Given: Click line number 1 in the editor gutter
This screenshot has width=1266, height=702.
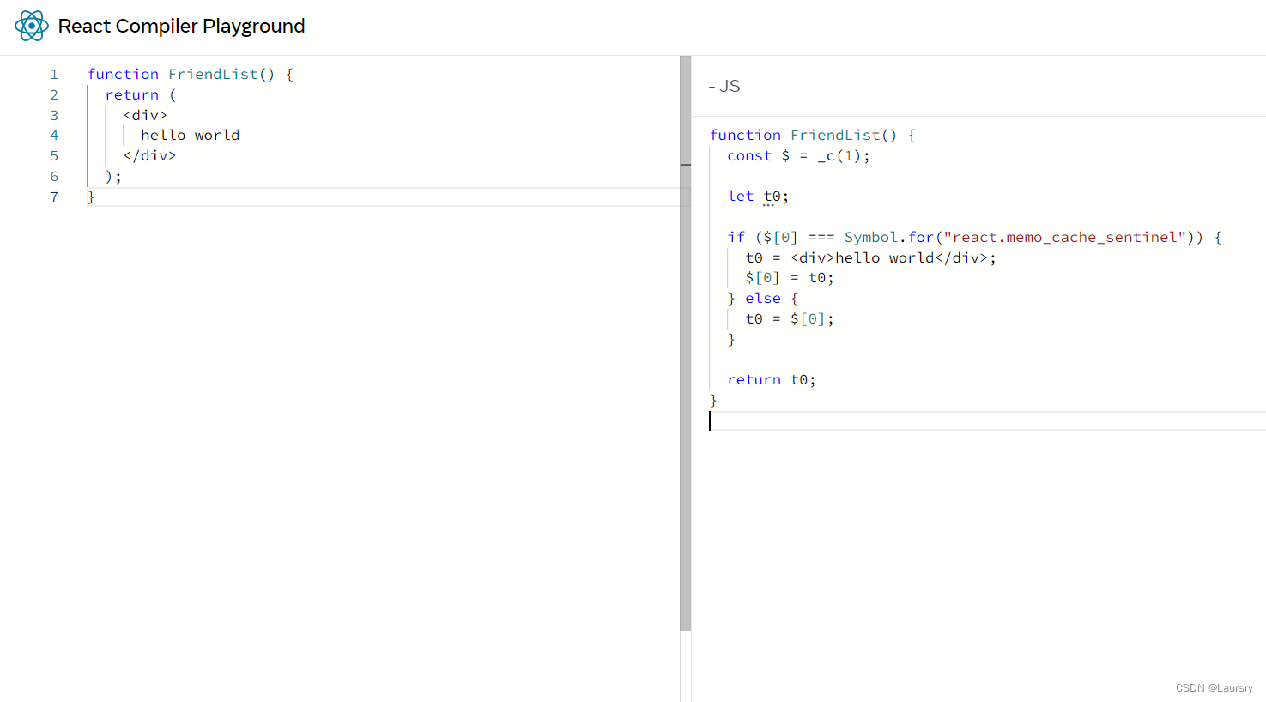Looking at the screenshot, I should [54, 74].
